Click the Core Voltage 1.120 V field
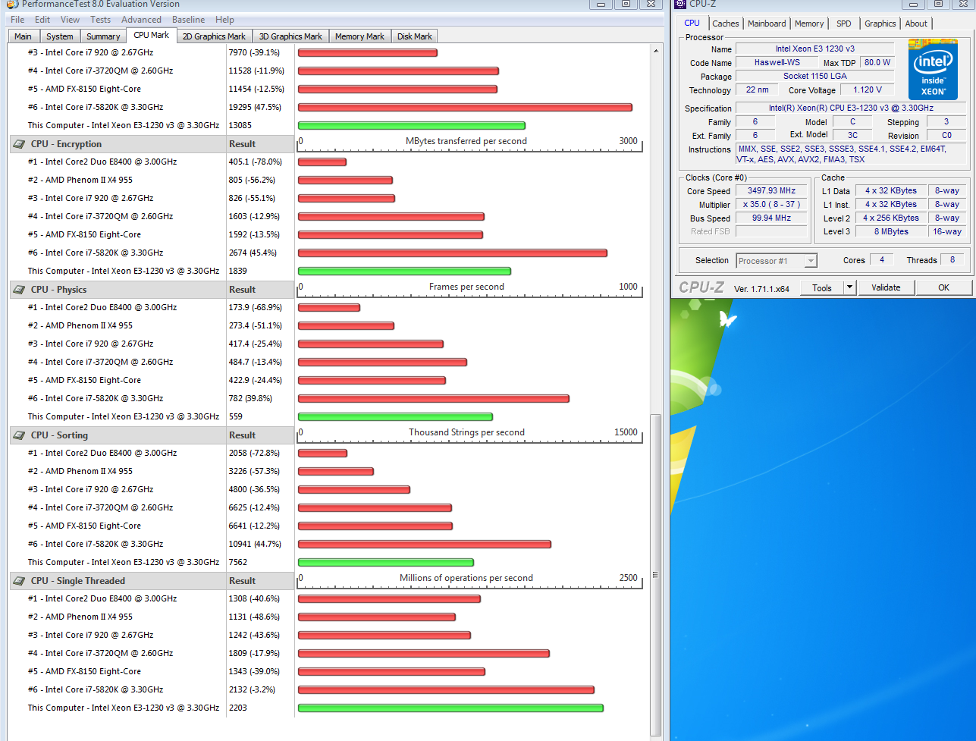The image size is (976, 741). pos(868,90)
